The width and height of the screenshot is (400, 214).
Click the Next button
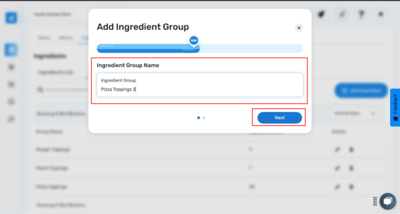[x=279, y=117]
